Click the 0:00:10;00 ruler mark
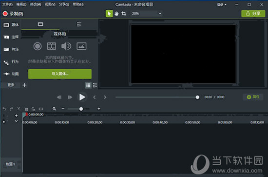 [x=62, y=122]
